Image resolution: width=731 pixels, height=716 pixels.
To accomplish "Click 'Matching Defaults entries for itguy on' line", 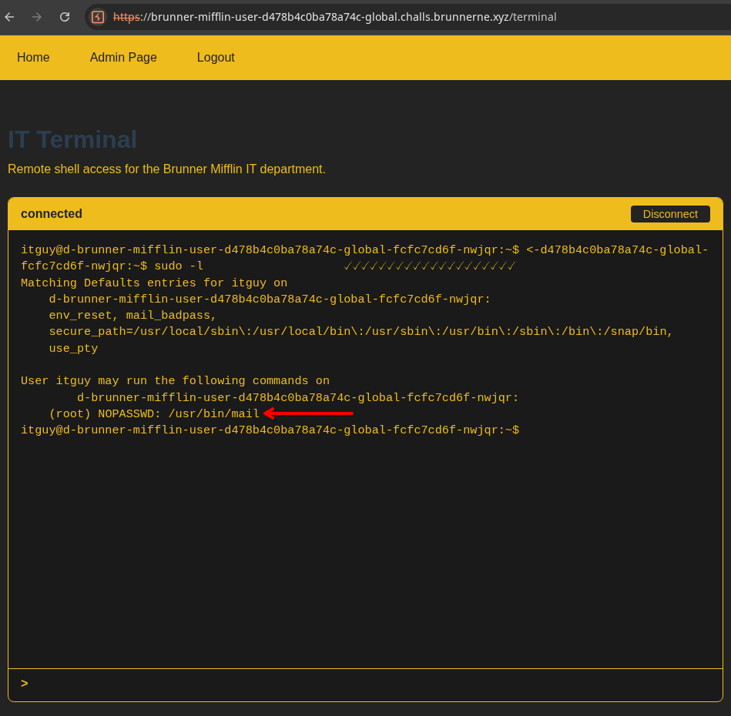I will pos(154,283).
